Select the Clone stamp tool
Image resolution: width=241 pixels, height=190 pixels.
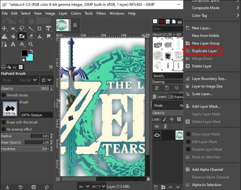39,36
